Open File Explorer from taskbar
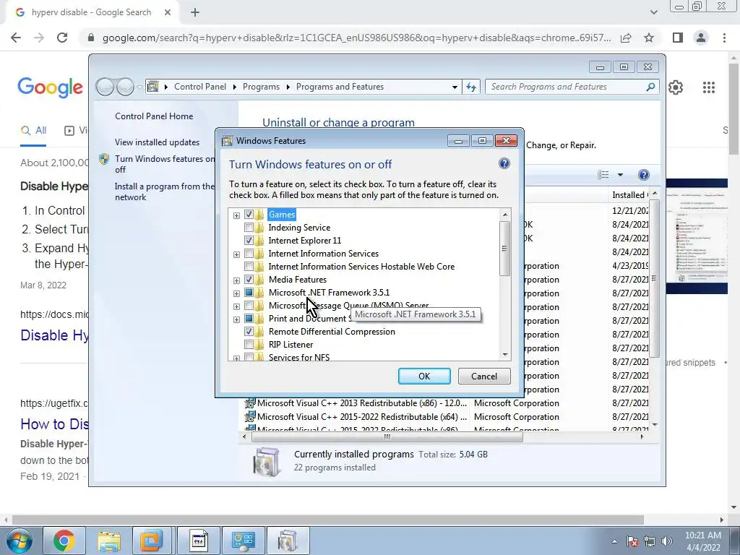Image resolution: width=740 pixels, height=555 pixels. (109, 541)
